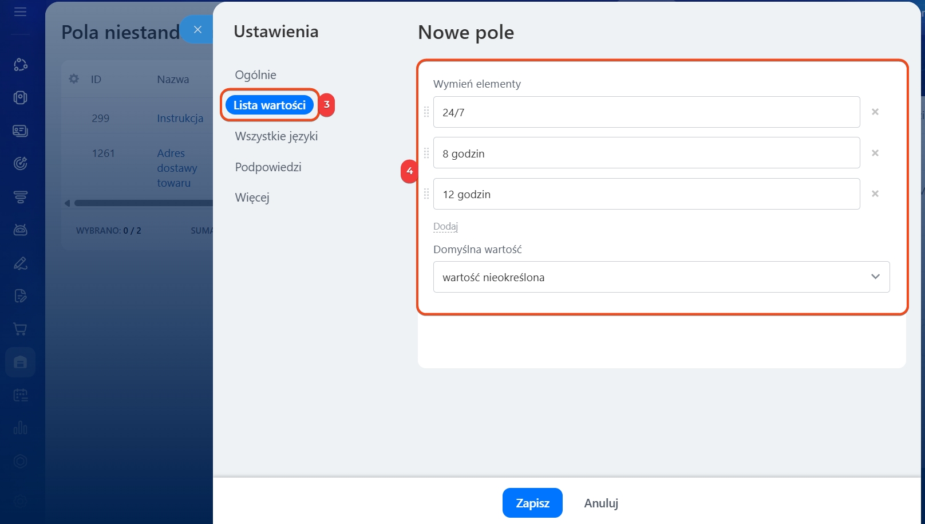
Task: Remove the "12 godzin" list element
Action: pos(875,194)
